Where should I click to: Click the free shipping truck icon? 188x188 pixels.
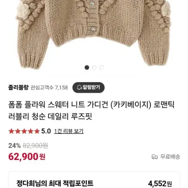point(155,157)
